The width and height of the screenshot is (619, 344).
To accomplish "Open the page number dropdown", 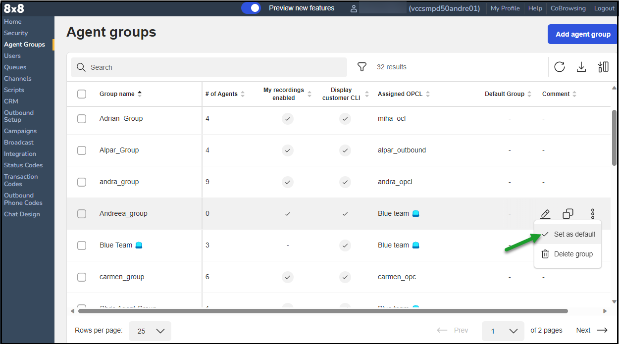I will pyautogui.click(x=503, y=331).
